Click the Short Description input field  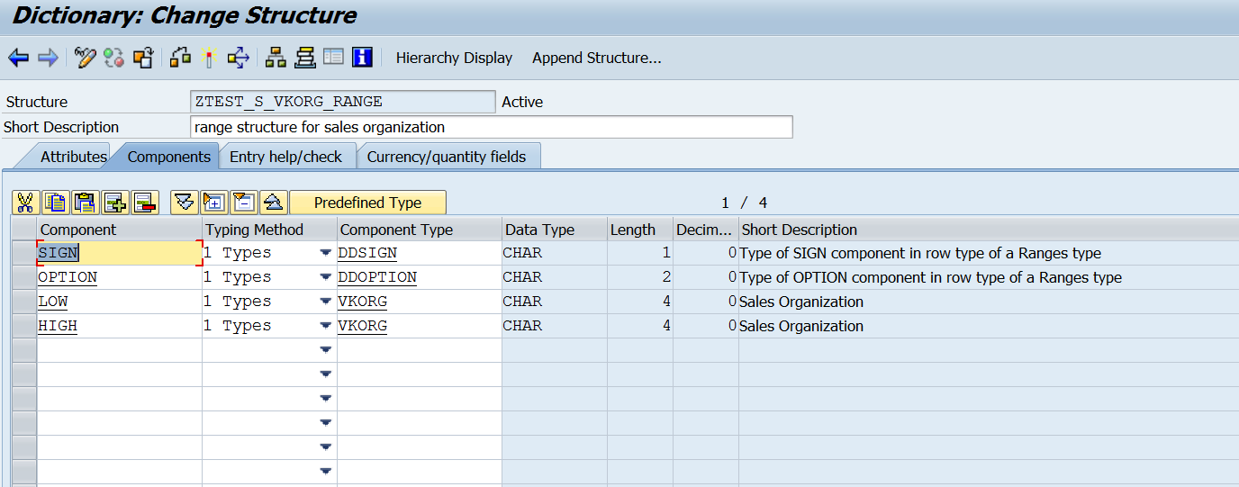click(492, 127)
